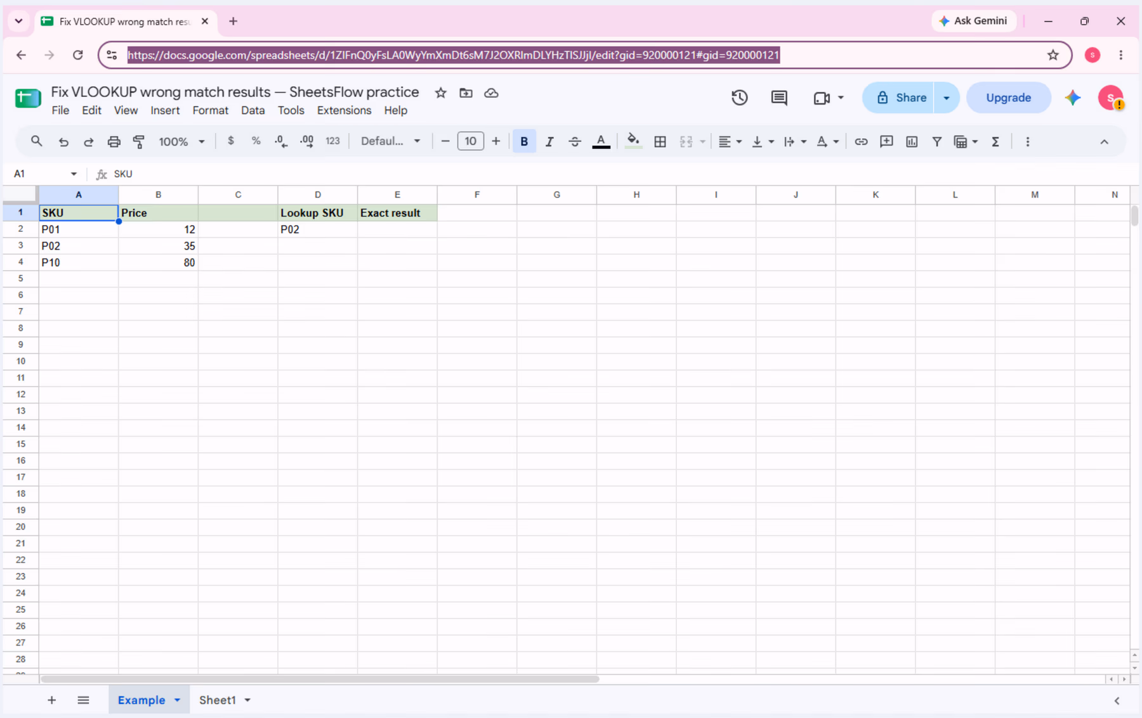The height and width of the screenshot is (718, 1142).
Task: Open the zoom 100% dropdown
Action: point(181,141)
